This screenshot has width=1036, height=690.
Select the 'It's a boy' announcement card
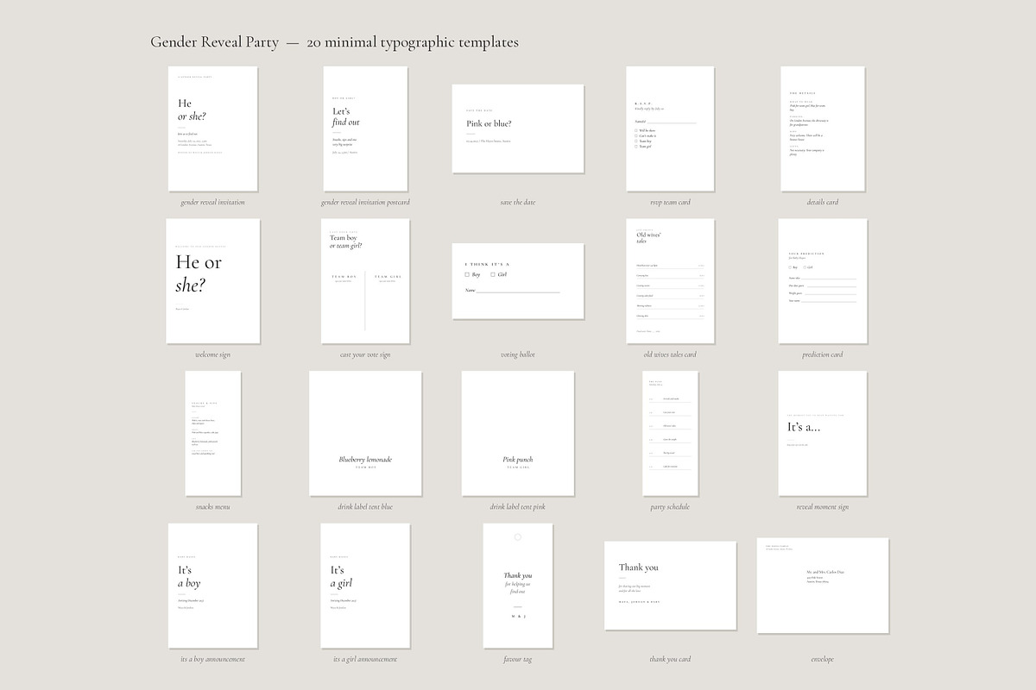click(x=212, y=586)
